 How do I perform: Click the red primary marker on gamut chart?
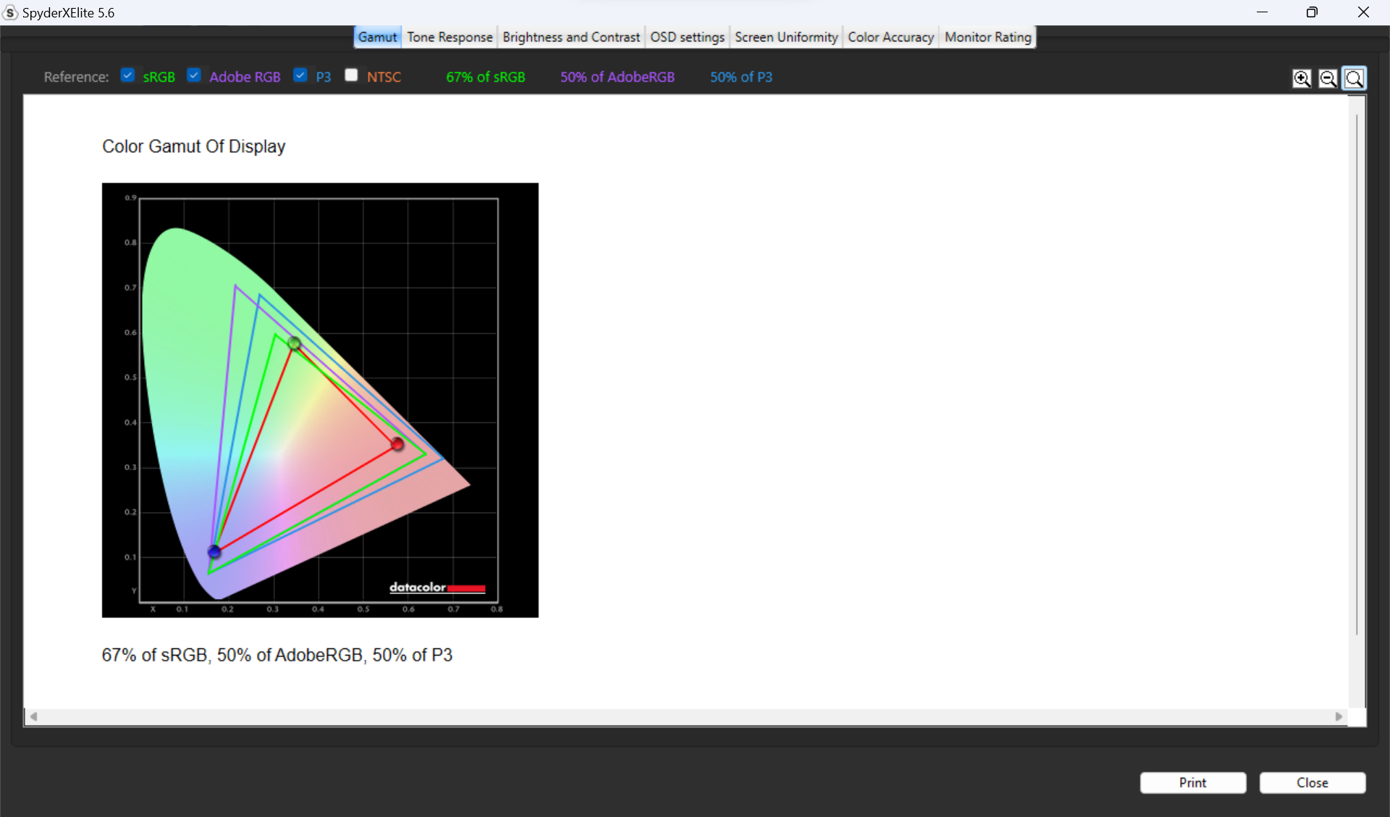(x=397, y=444)
